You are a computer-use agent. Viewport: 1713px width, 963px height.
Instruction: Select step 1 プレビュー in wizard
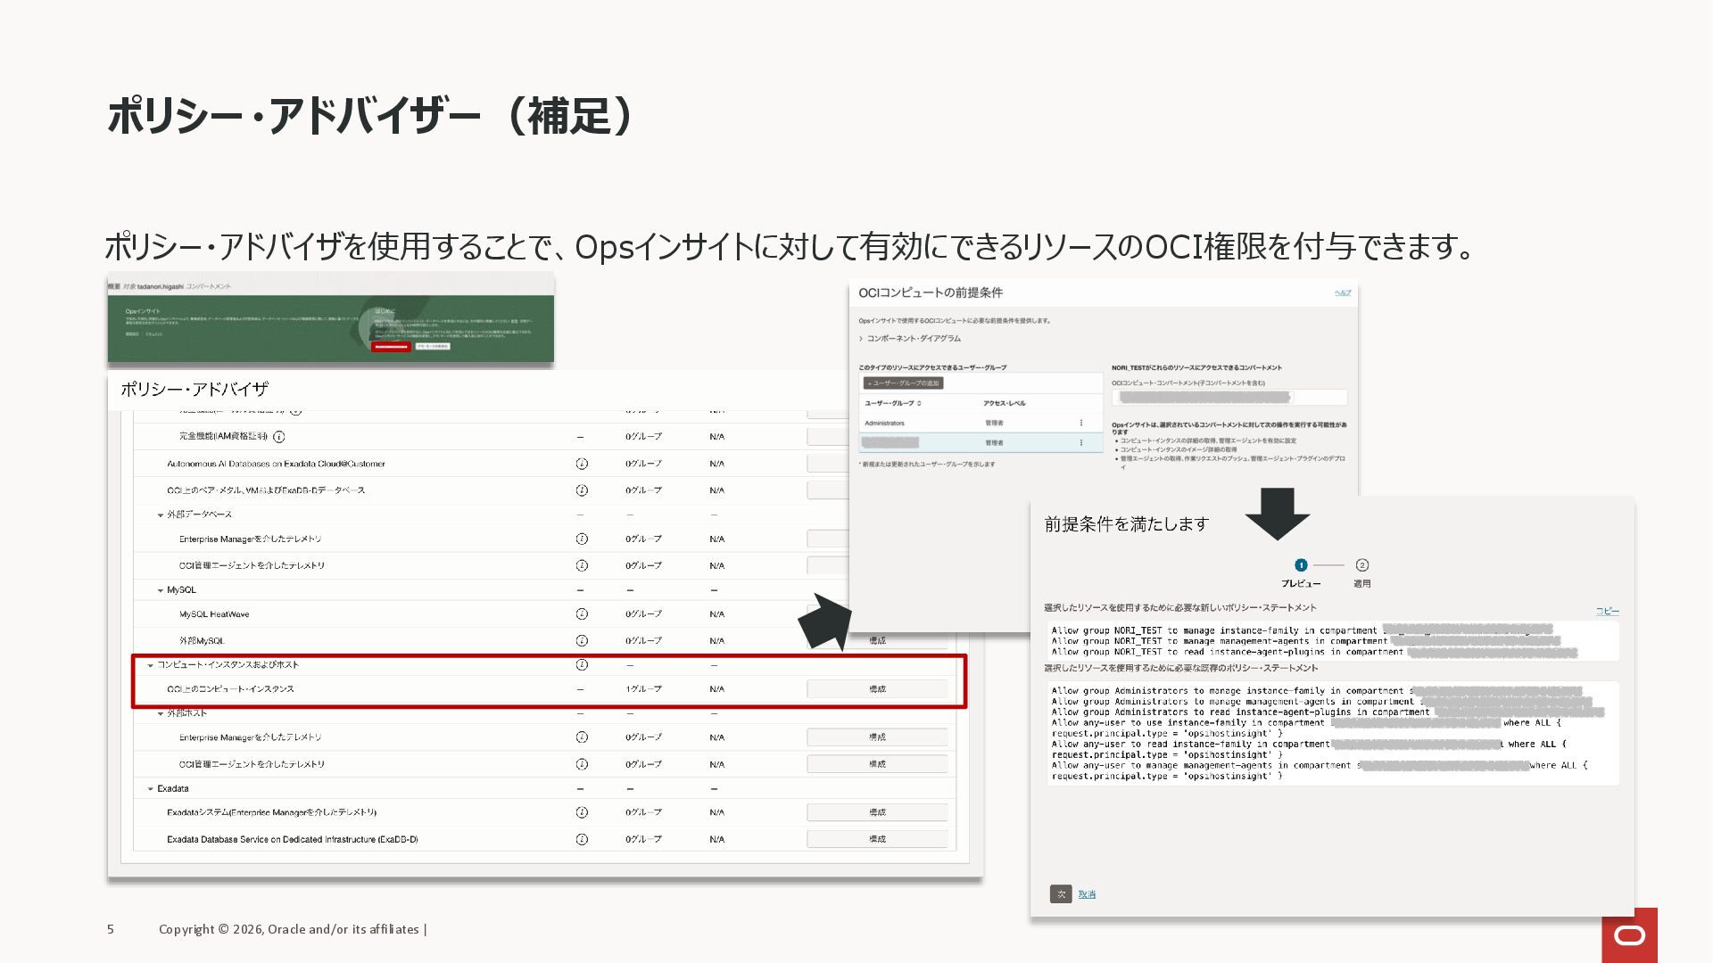tap(1301, 565)
